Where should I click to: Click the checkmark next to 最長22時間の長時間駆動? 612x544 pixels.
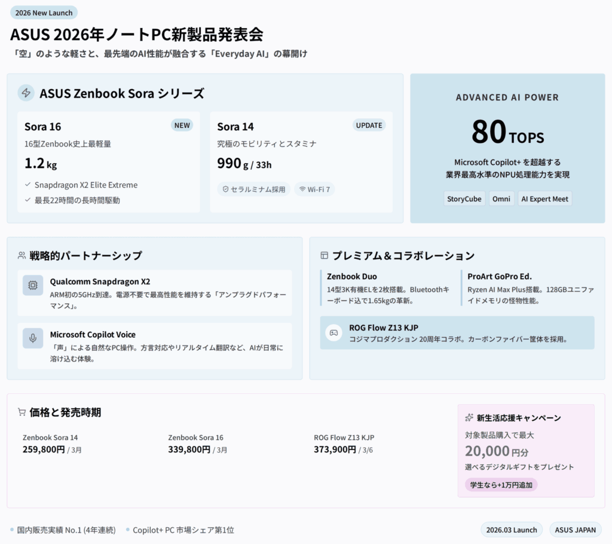[27, 200]
